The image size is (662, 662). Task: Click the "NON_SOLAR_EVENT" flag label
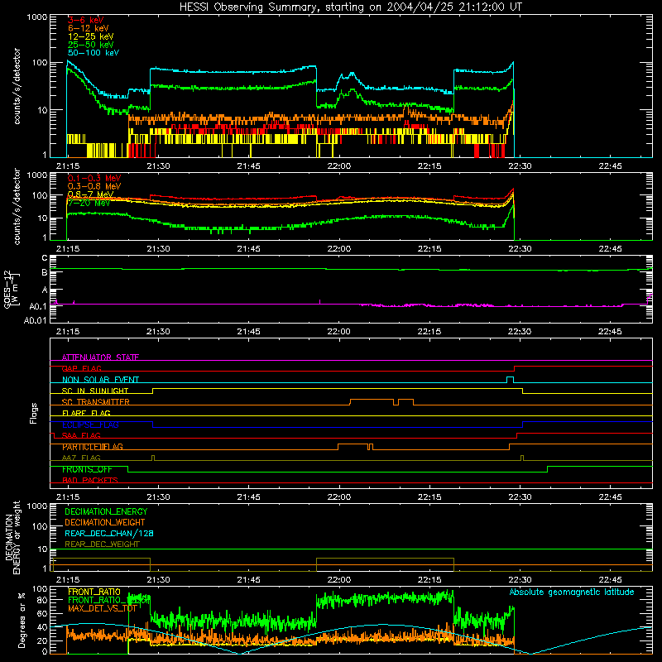point(100,380)
